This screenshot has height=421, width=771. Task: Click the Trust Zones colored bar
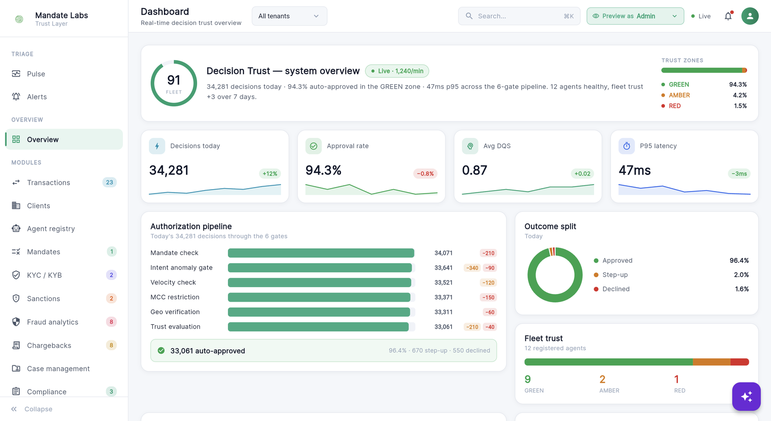tap(704, 70)
